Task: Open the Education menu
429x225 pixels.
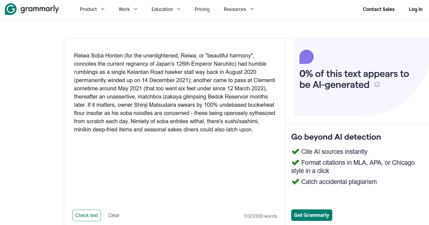Action: pyautogui.click(x=162, y=9)
